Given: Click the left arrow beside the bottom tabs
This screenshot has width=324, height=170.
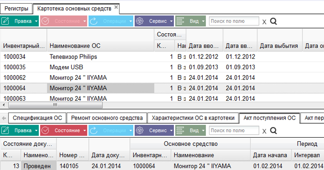Looking at the screenshot, I should (x=4, y=118).
